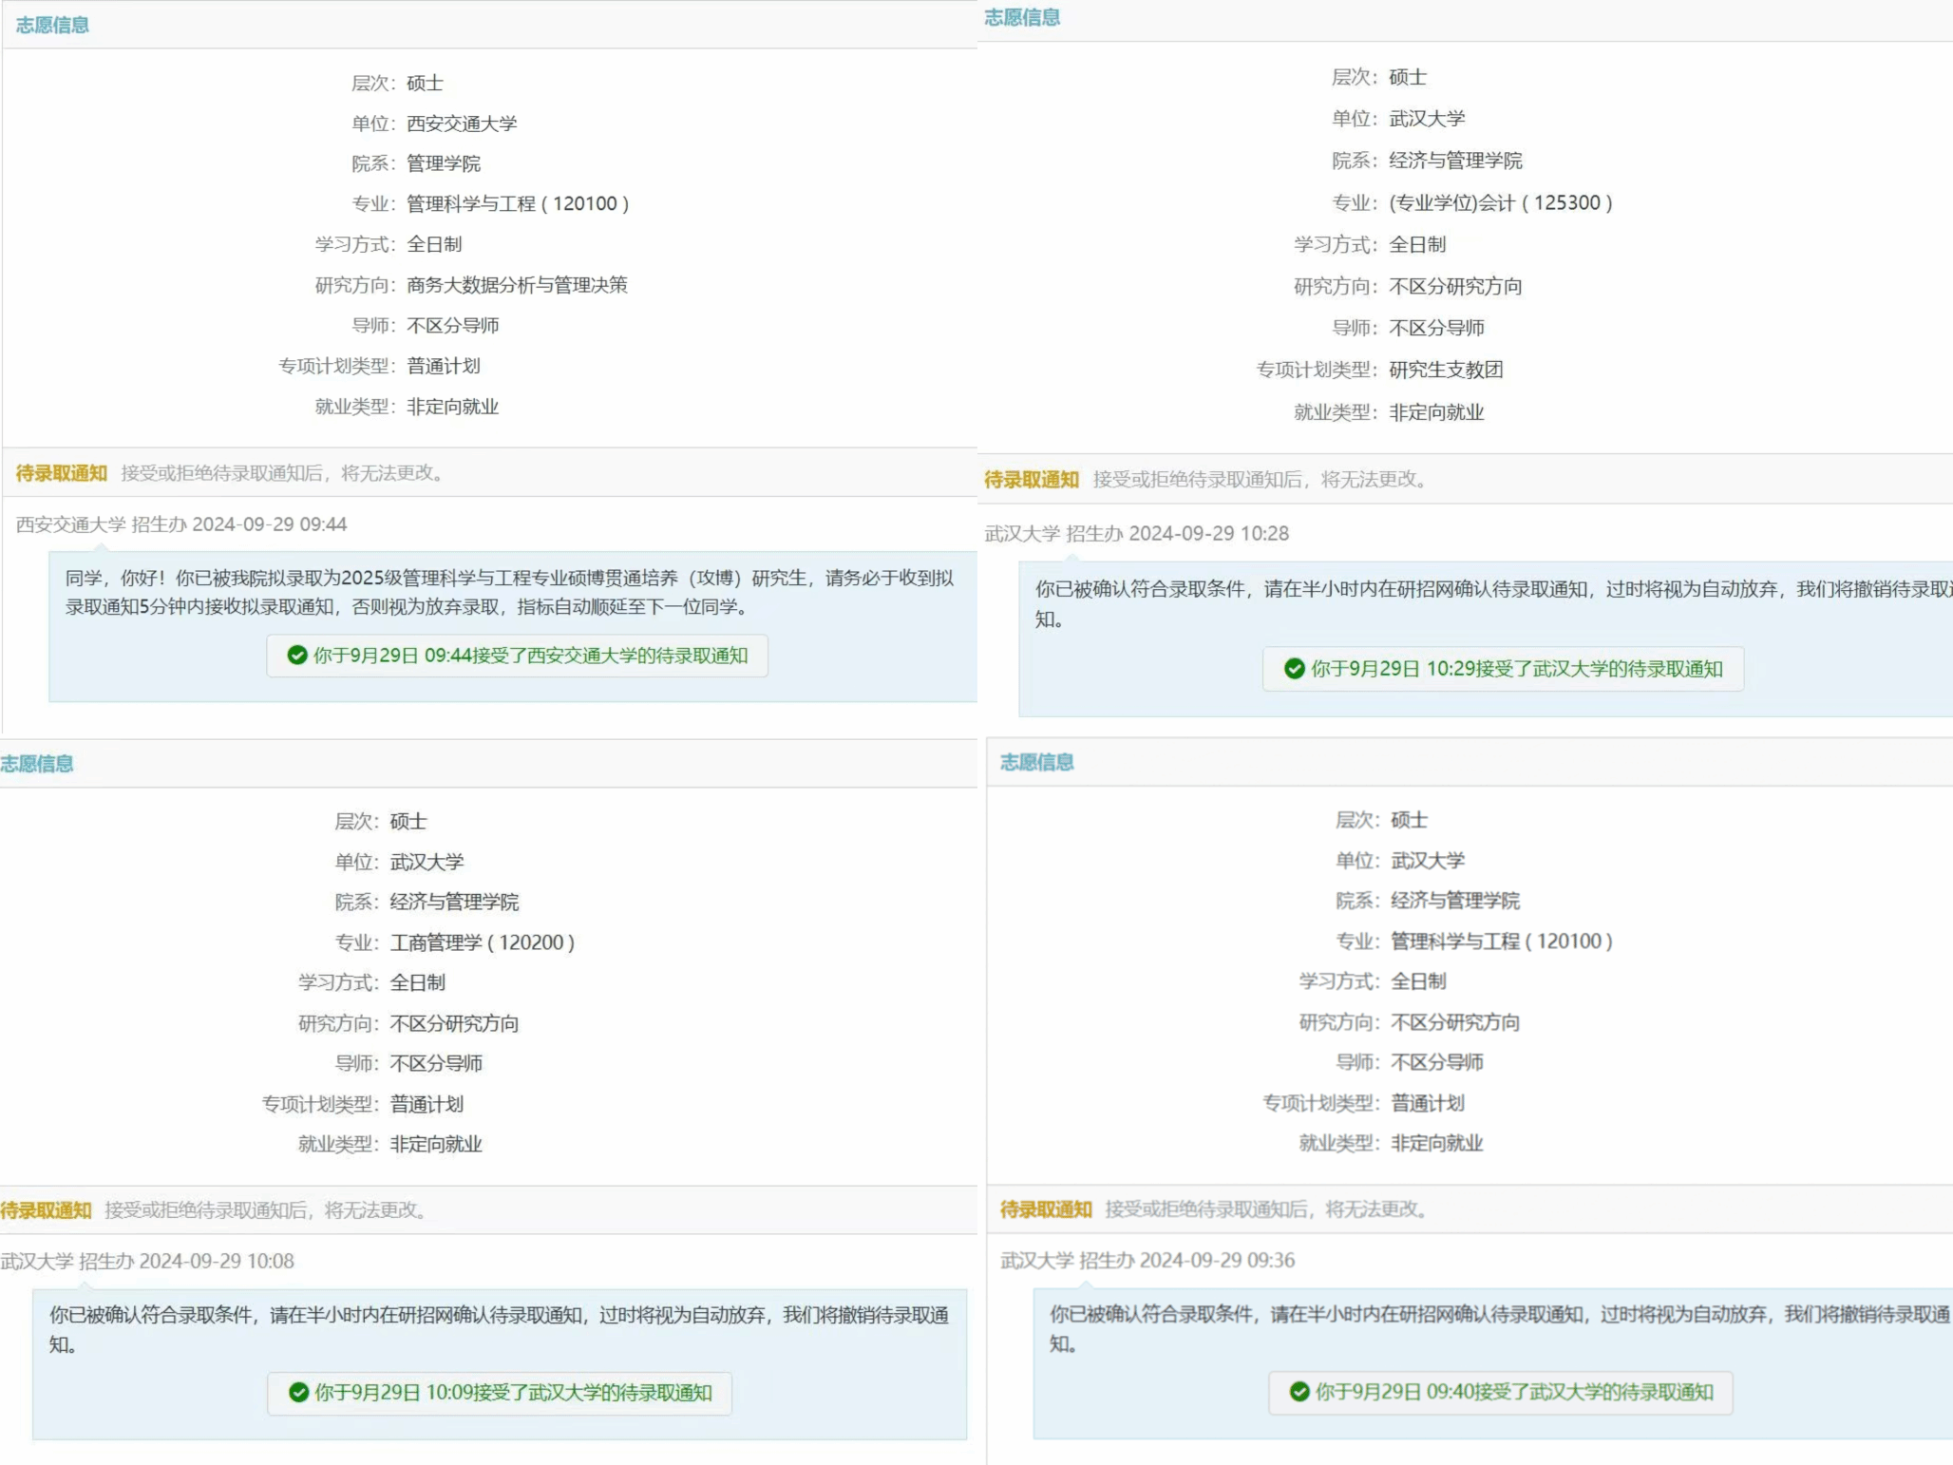Click green checkmark in 10:09 武汉大学 acceptance

click(299, 1393)
